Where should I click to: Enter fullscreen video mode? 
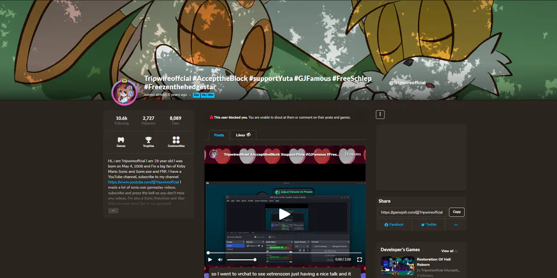point(359,259)
